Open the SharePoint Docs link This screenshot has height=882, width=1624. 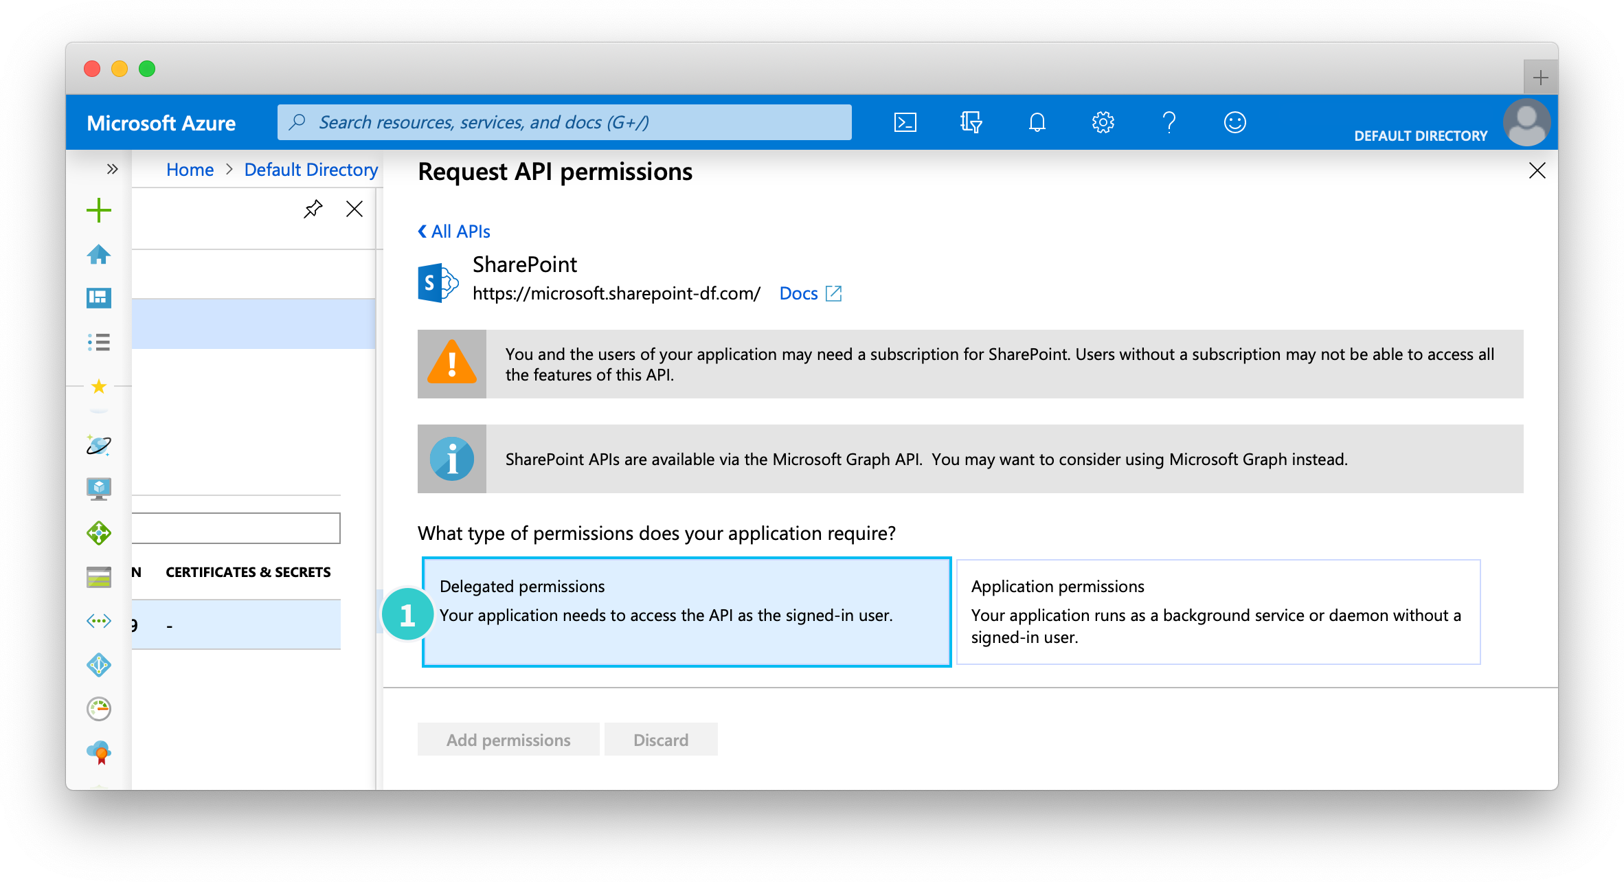811,293
